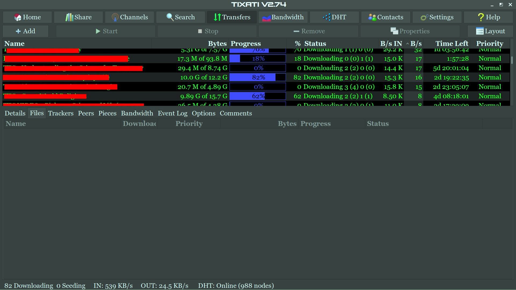Screen dimensions: 516x290
Task: Switch to the Files tab
Action: pyautogui.click(x=37, y=113)
